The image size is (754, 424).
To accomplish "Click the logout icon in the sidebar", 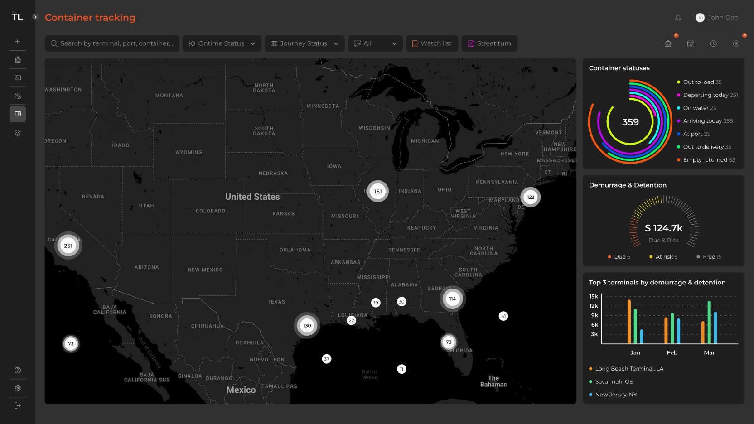I will [x=18, y=405].
